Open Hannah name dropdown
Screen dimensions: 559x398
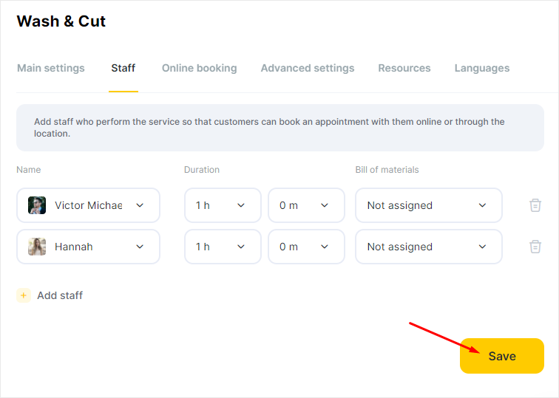click(89, 247)
